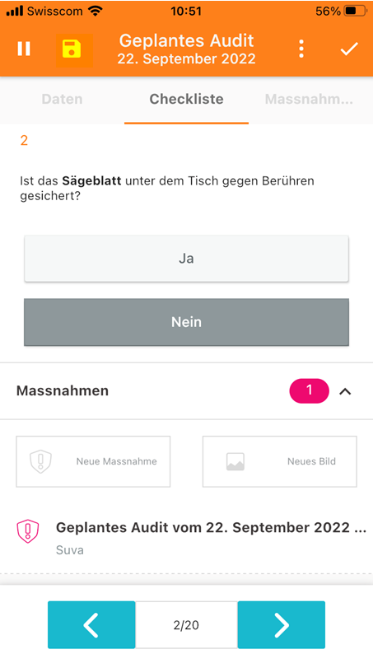Add a Neues Bild
The height and width of the screenshot is (668, 373).
click(280, 462)
